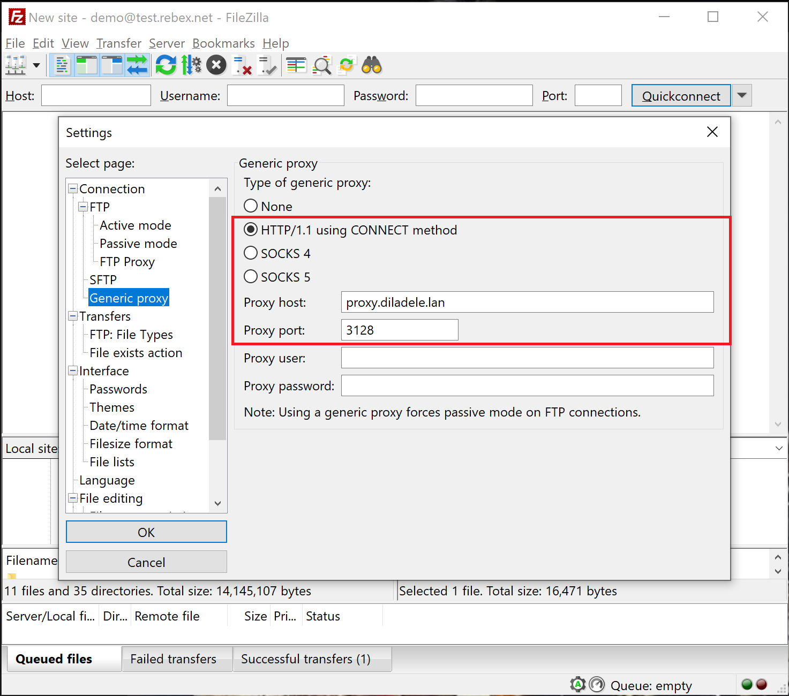Screen dimensions: 789x696
Task: Open the Site Manager icon
Action: 16,65
